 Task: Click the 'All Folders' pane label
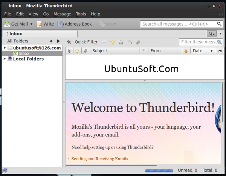tap(18, 41)
